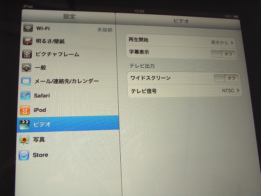Open the テレビ信号 NTSC chevron
261x196 pixels.
237,91
